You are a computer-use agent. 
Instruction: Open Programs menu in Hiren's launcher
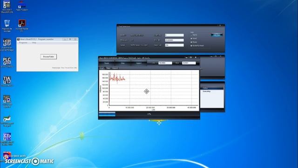click(x=23, y=42)
